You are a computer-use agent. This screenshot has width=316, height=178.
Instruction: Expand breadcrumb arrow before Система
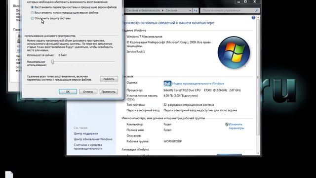[163, 10]
